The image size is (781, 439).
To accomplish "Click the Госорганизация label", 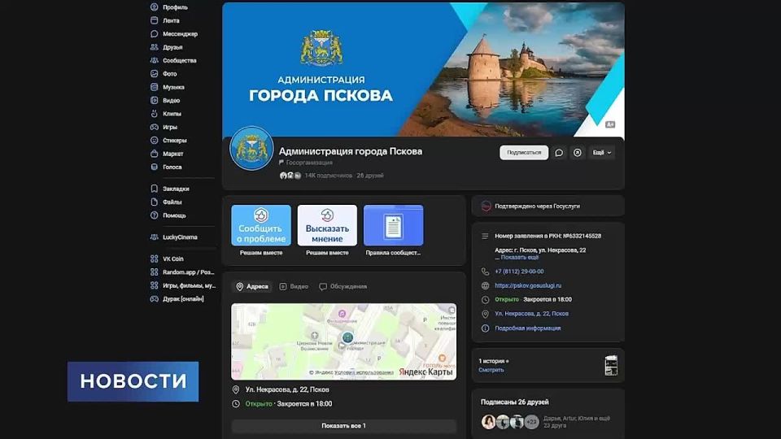I will tap(309, 163).
